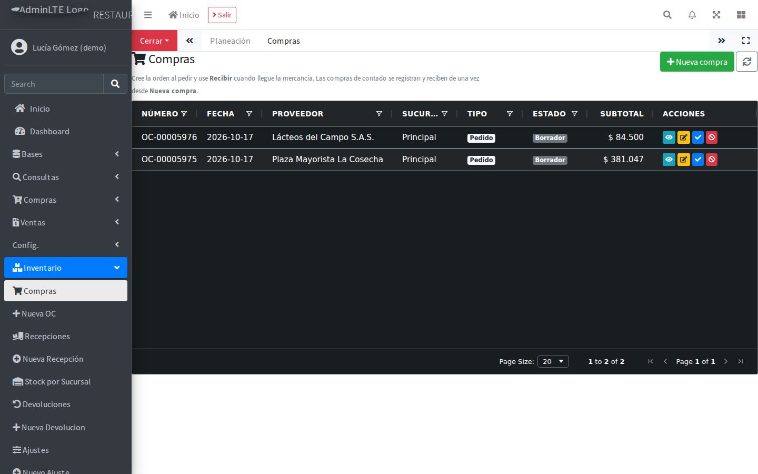Open Nueva OC in sidebar
The image size is (758, 474).
(x=66, y=313)
